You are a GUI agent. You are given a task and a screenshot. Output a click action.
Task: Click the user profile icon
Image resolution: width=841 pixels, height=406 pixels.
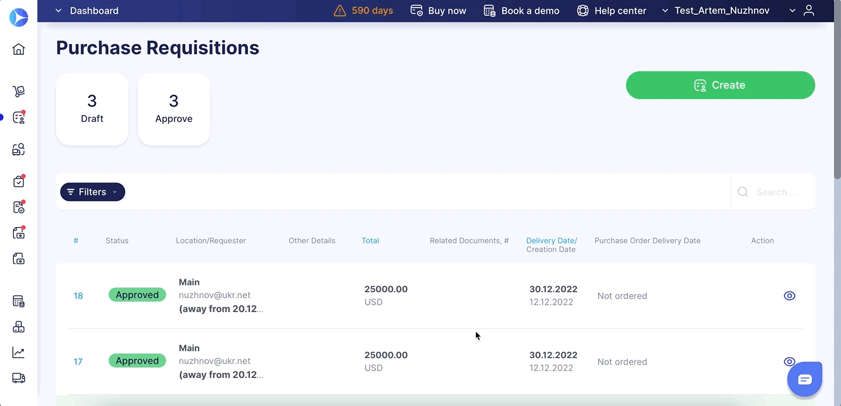(x=809, y=10)
